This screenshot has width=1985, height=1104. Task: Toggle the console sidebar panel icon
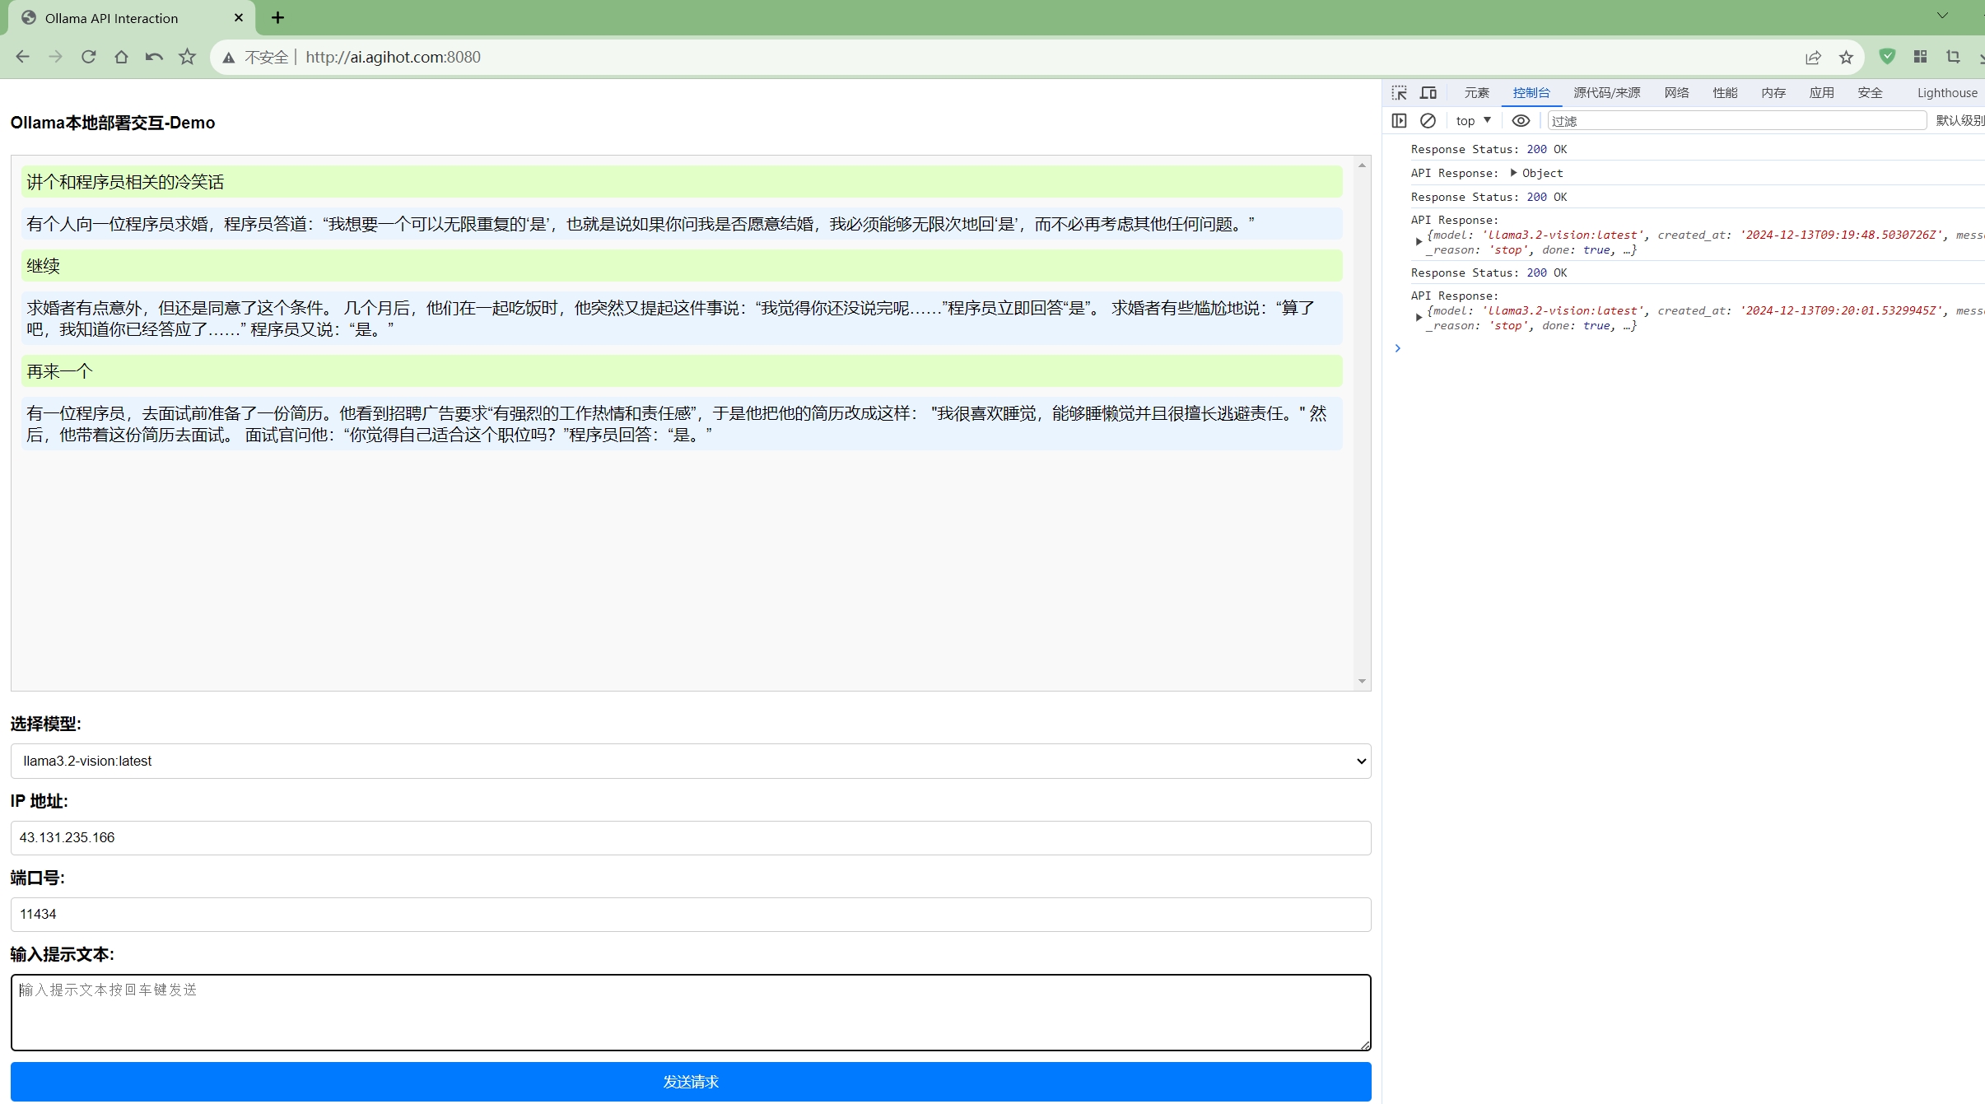click(1399, 121)
